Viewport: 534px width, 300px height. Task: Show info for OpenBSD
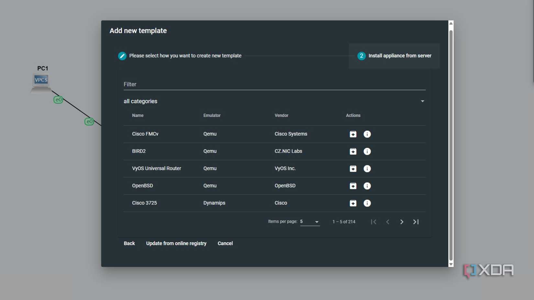point(367,186)
